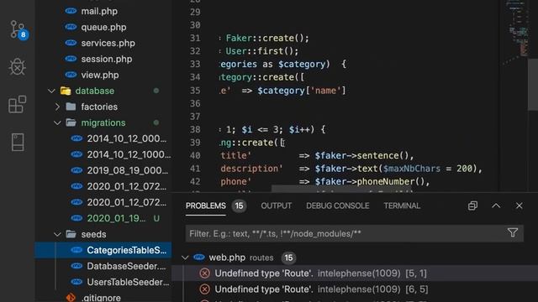Open the 2014_10_12_1000... migration file
The width and height of the screenshot is (538, 302).
(x=129, y=154)
